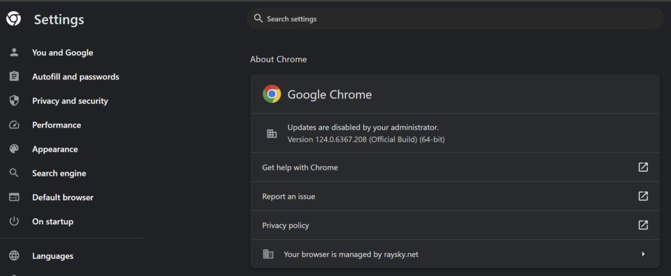This screenshot has height=276, width=671.
Task: Click the globe icon for Languages
Action: [14, 256]
